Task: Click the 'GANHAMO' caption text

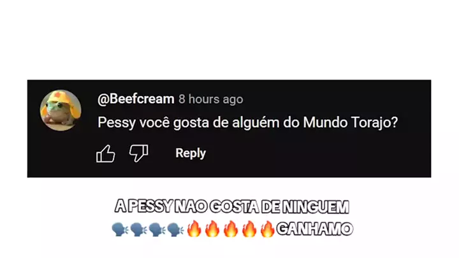Action: tap(315, 229)
